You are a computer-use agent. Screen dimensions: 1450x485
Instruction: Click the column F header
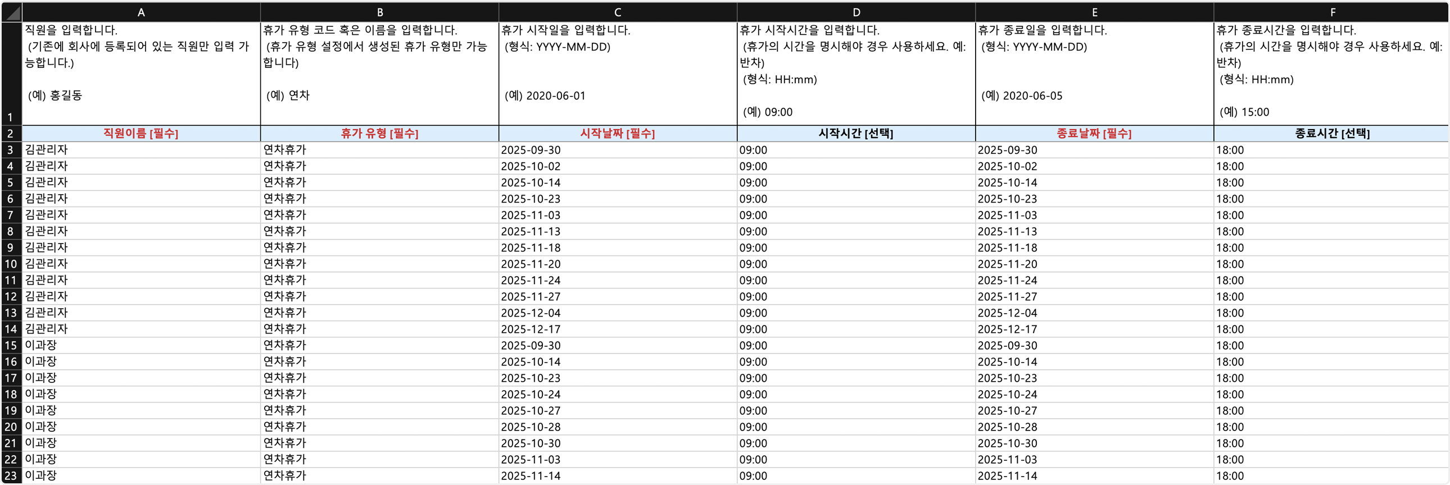1332,12
